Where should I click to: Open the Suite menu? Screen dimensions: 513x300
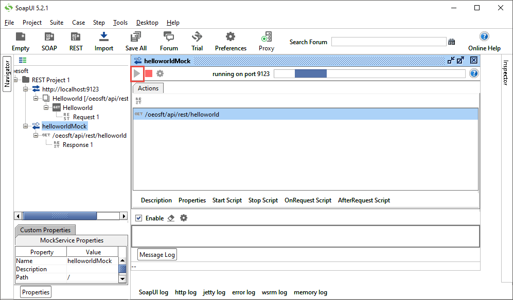pyautogui.click(x=57, y=23)
